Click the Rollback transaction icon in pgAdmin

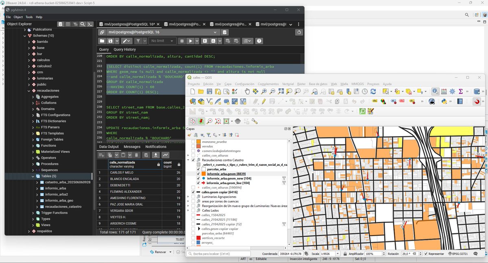tap(236, 41)
